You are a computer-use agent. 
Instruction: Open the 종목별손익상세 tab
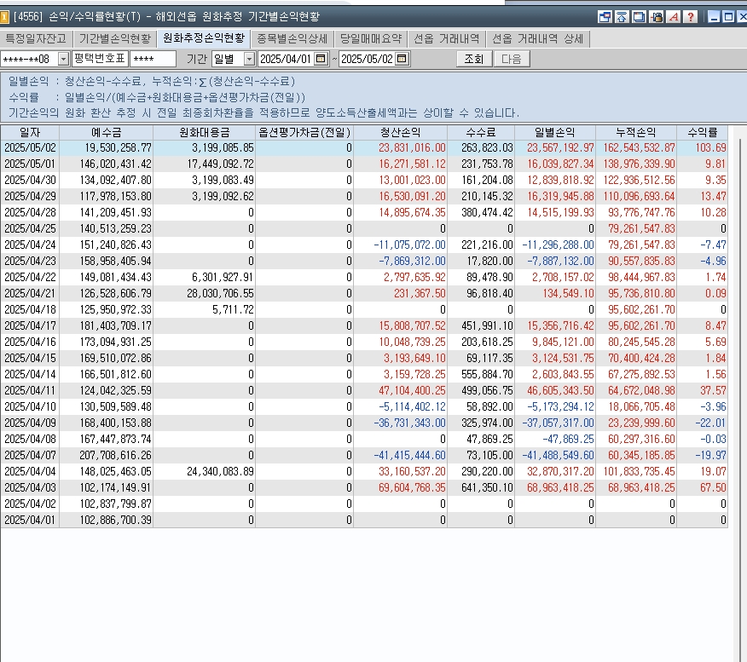point(292,38)
